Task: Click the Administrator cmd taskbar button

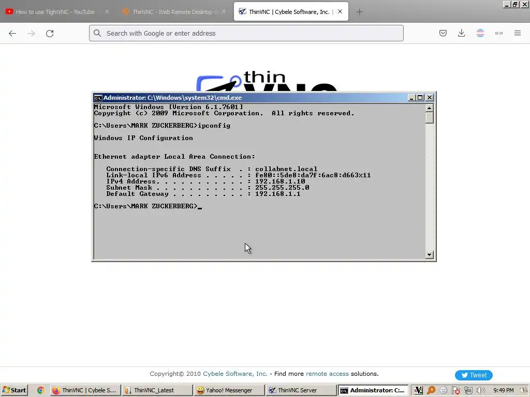Action: tap(373, 390)
